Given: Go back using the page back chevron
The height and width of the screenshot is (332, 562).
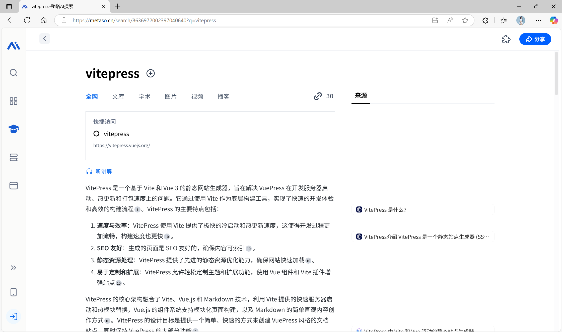Looking at the screenshot, I should [x=45, y=39].
